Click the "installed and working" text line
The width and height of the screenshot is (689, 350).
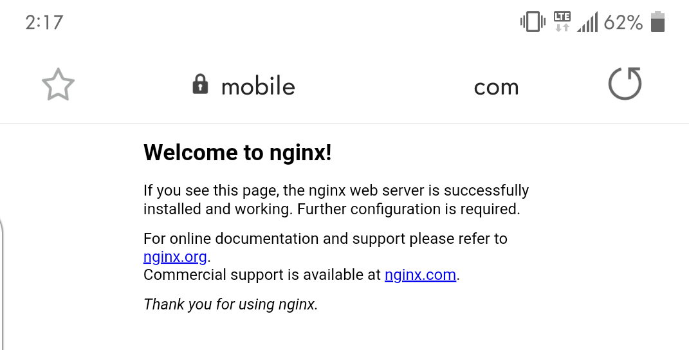pyautogui.click(x=332, y=209)
